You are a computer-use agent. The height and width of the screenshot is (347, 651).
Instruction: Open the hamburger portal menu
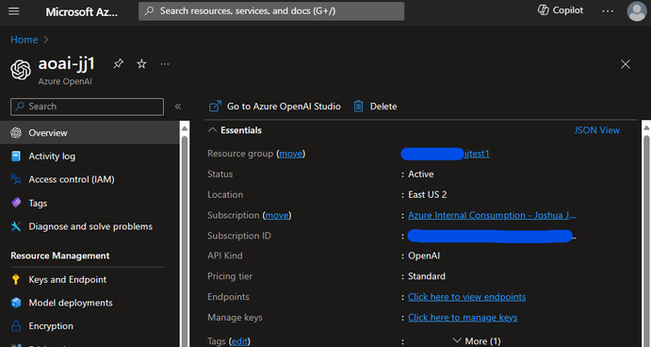(14, 11)
